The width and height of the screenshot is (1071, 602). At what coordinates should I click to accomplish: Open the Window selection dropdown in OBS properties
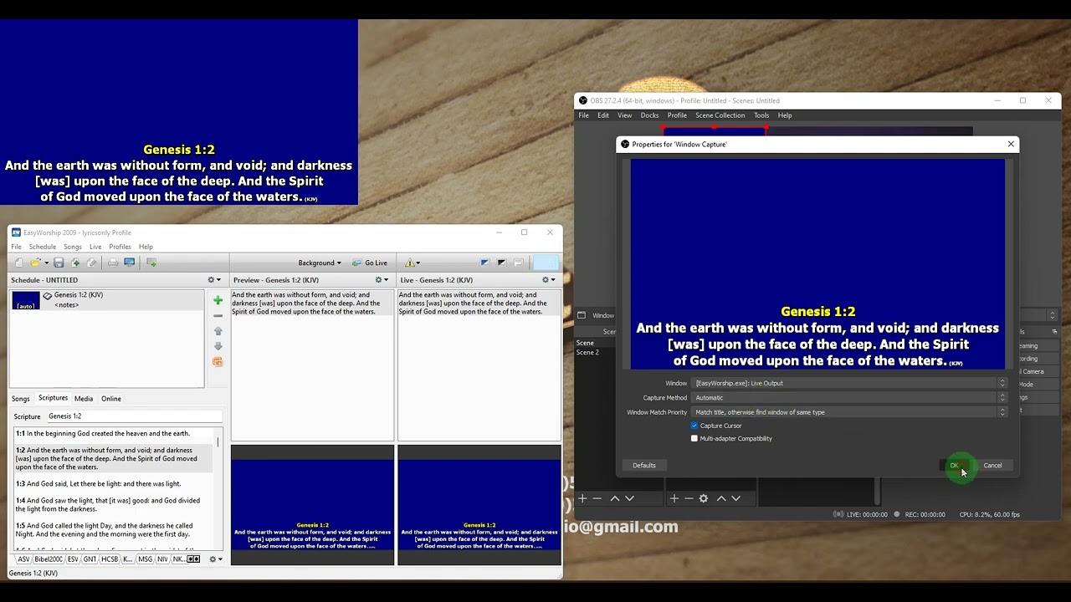tap(849, 383)
